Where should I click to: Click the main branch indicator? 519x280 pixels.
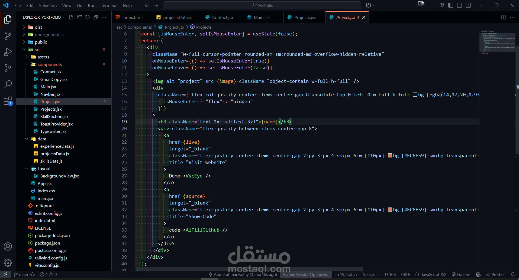(21, 274)
